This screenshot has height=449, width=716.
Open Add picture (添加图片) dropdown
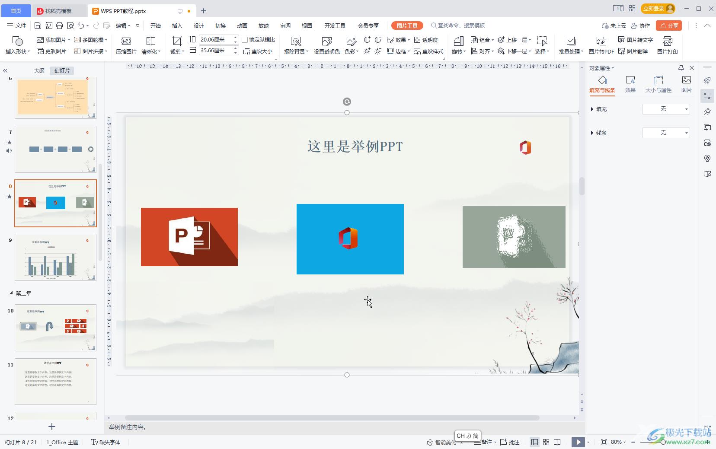[x=53, y=40]
